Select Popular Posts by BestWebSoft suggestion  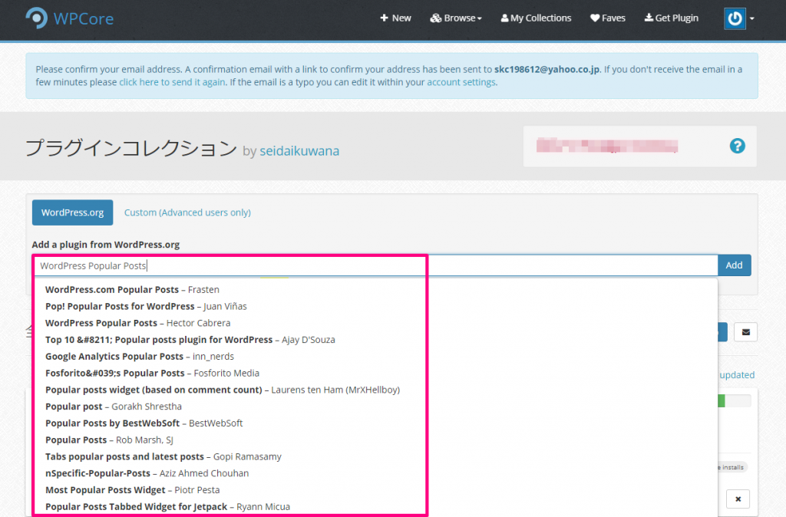(x=144, y=423)
